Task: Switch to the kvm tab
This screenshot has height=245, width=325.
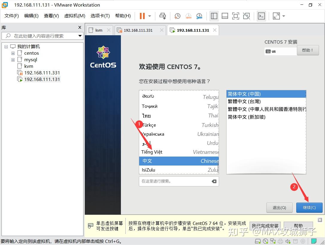Action: tap(99, 30)
